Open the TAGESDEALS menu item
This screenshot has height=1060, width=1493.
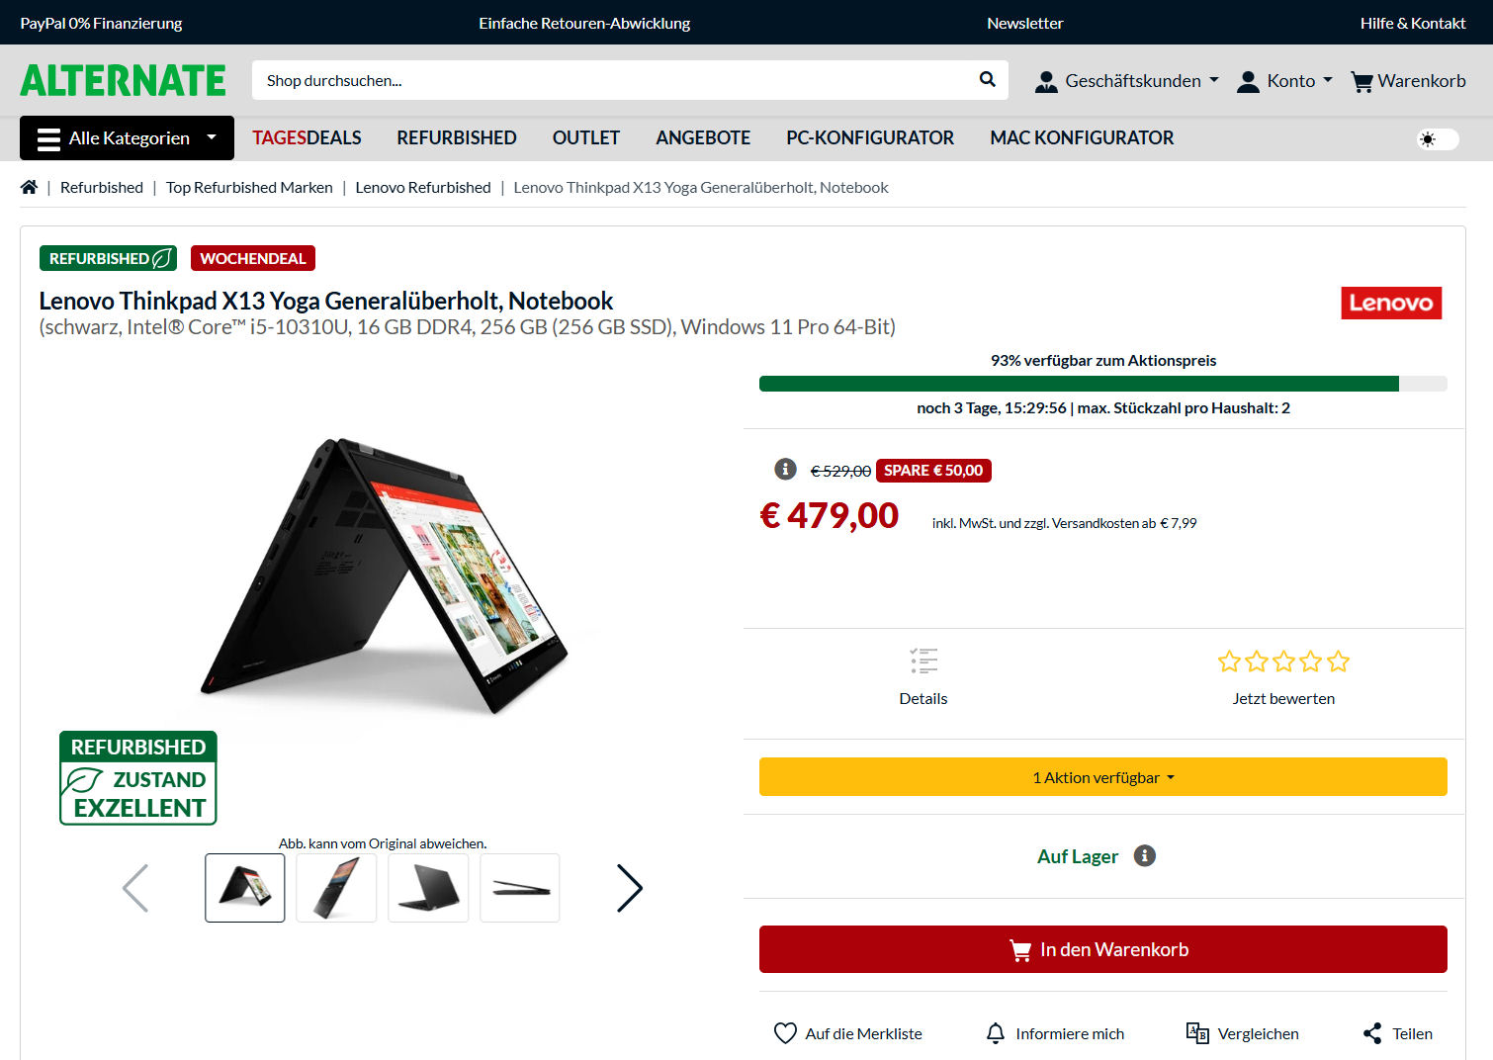[x=307, y=138]
